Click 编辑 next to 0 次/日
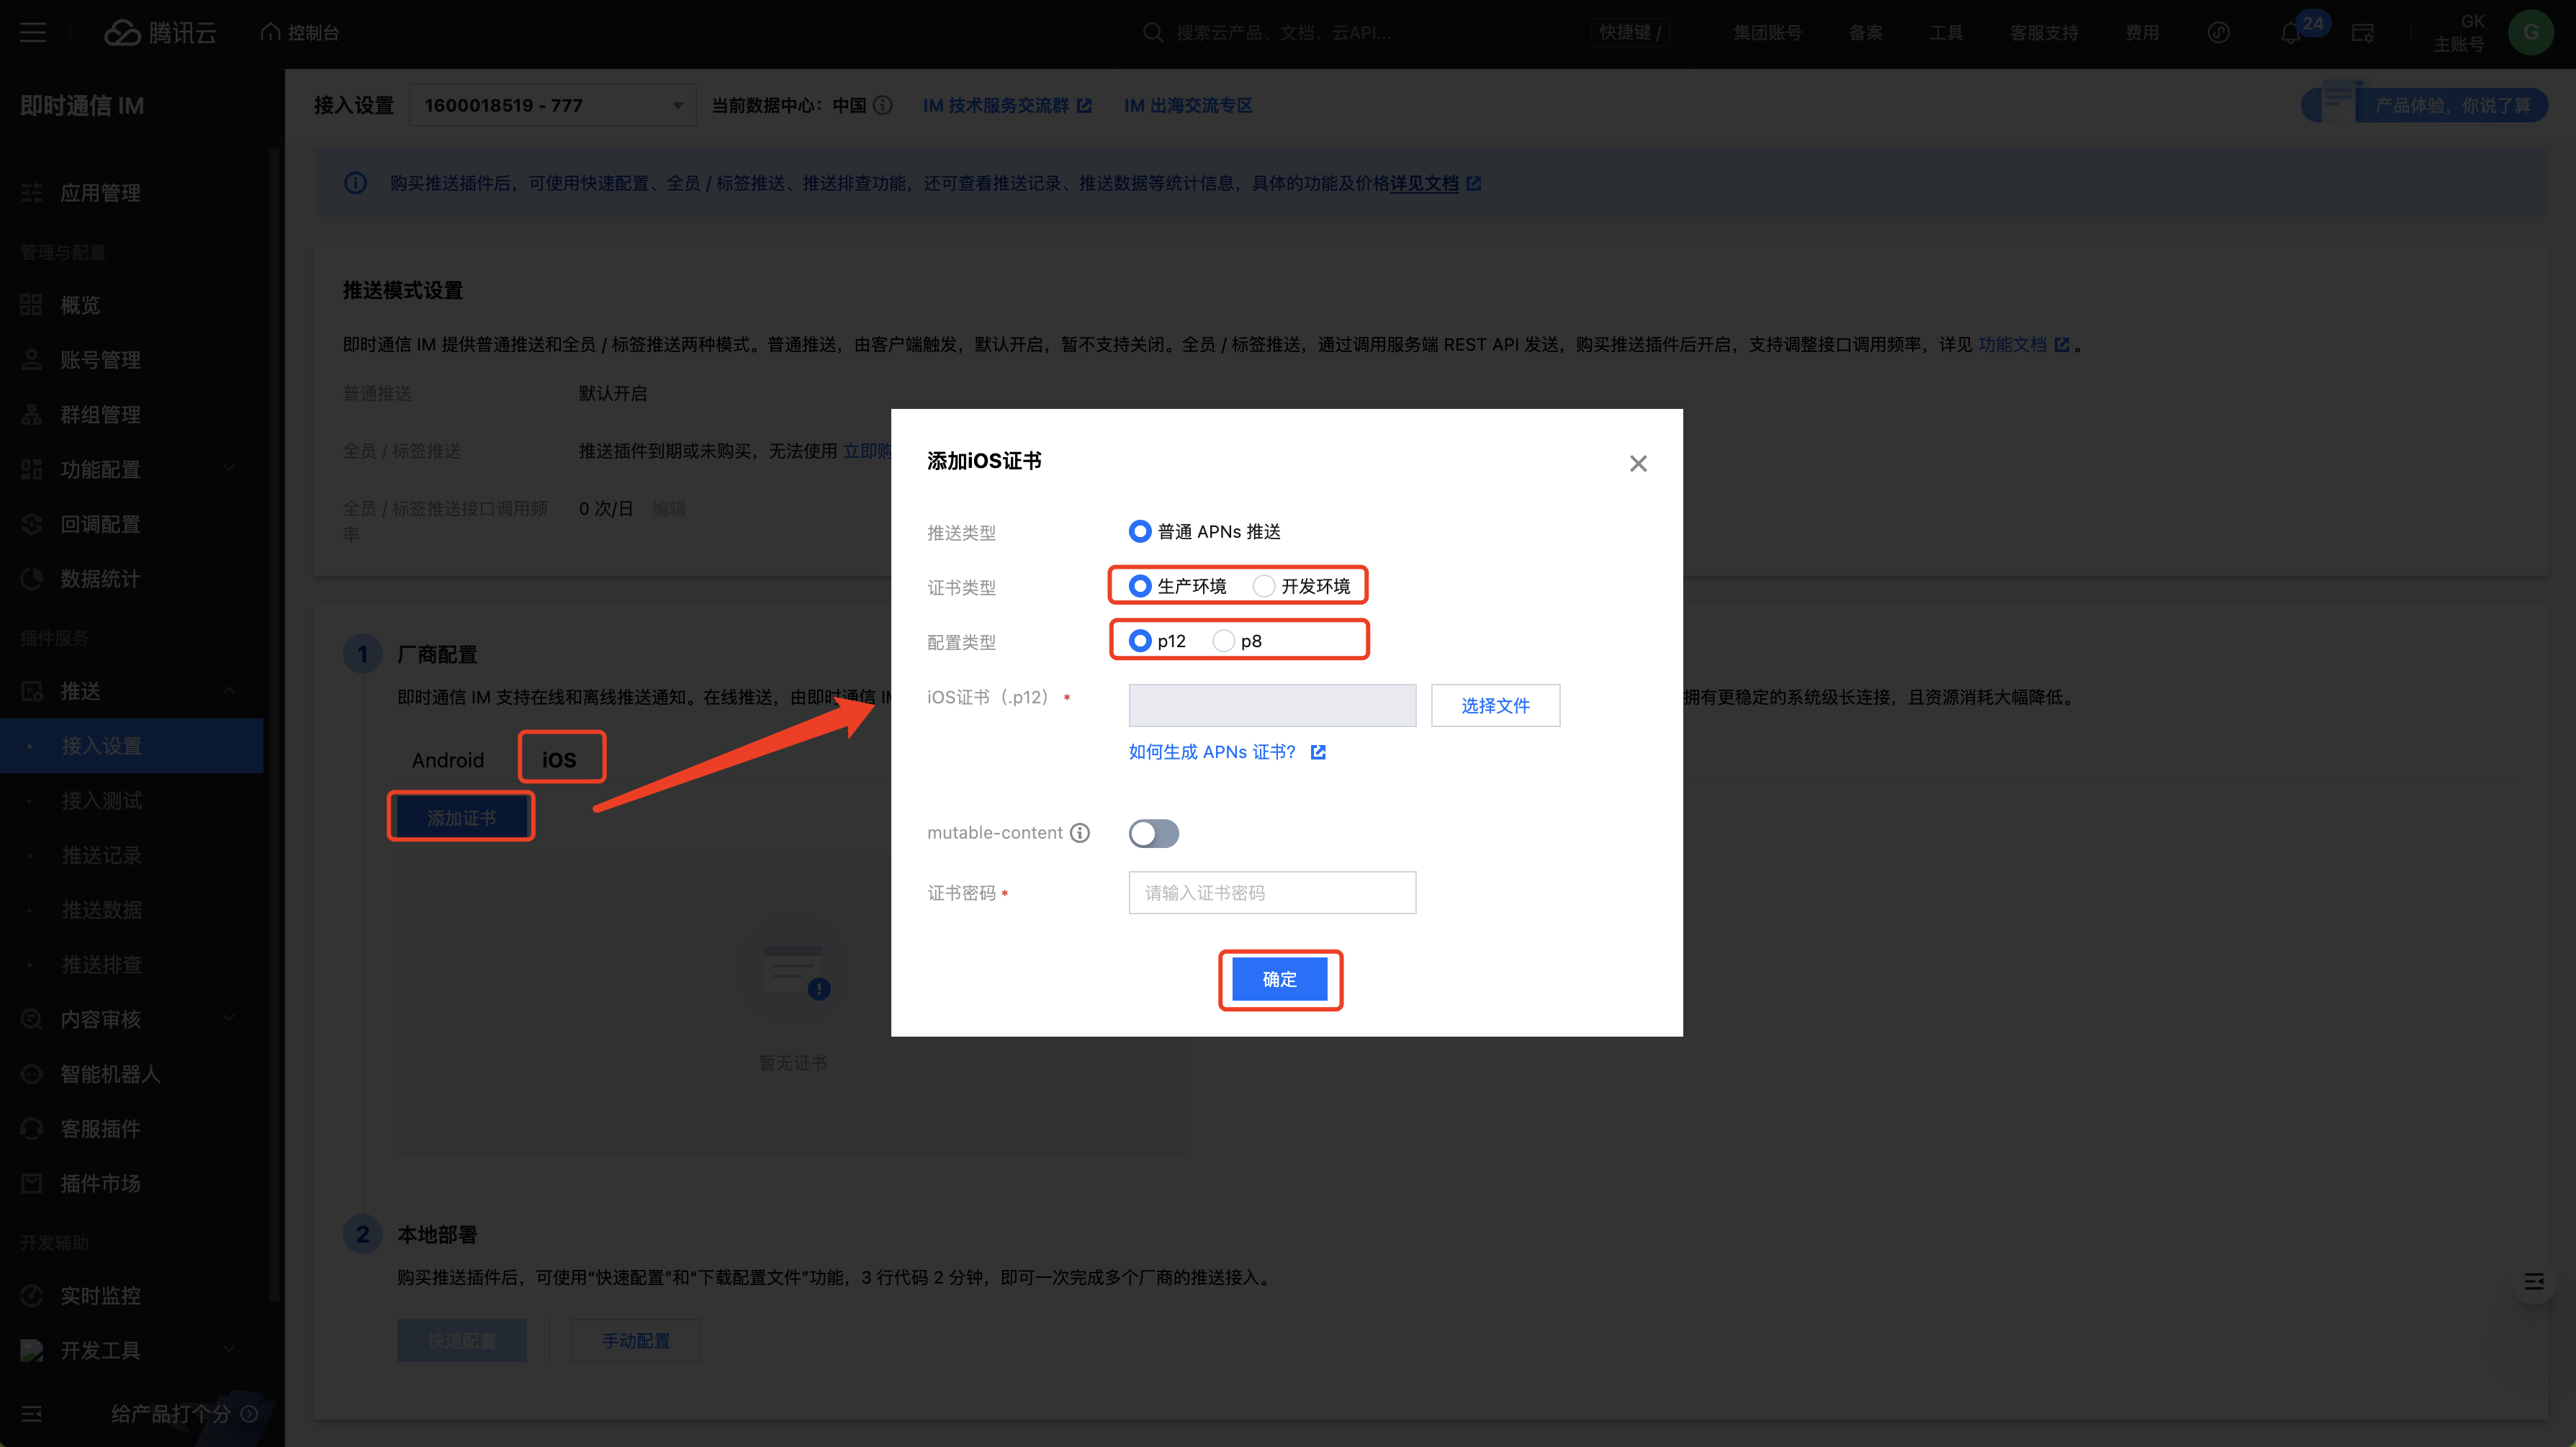 (669, 509)
